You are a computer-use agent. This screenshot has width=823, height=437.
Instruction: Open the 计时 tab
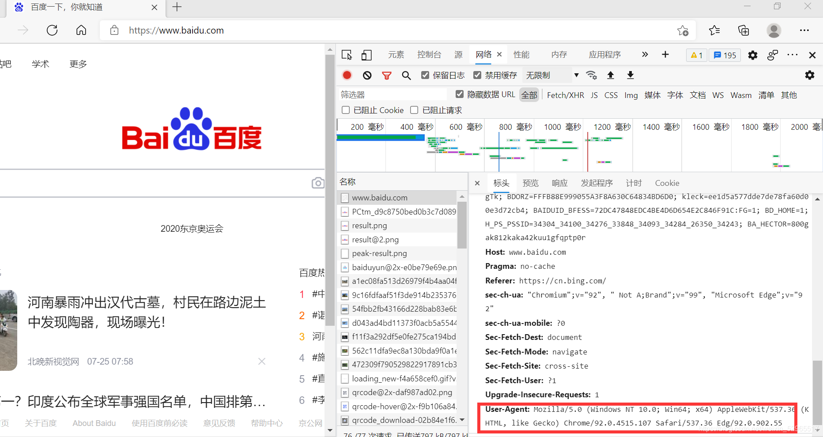click(x=634, y=183)
